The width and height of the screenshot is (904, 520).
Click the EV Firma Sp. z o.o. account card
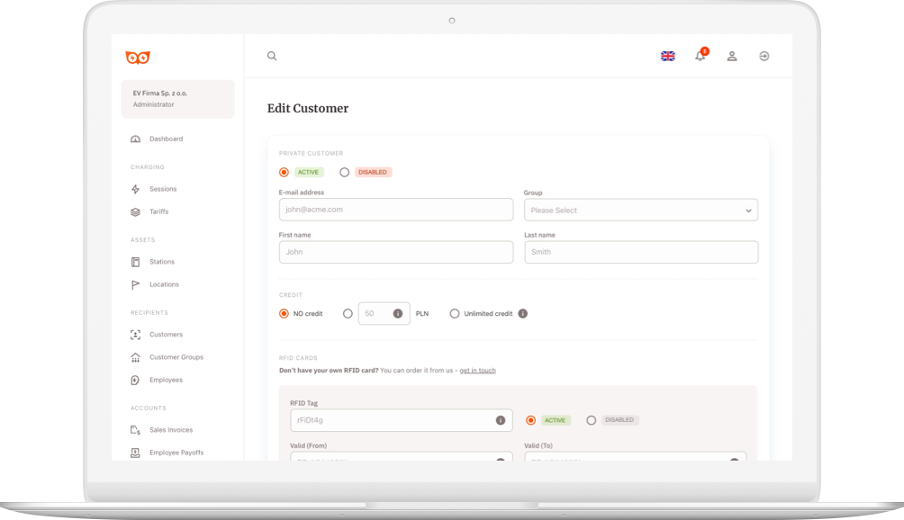(177, 99)
